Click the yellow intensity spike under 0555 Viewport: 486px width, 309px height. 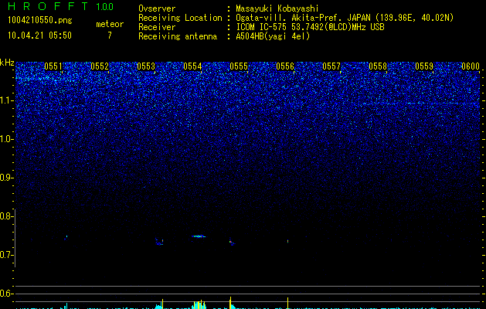(x=230, y=303)
